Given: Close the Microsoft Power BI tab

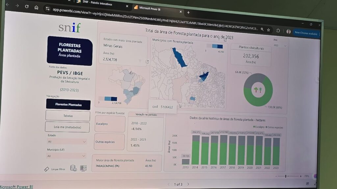Looking at the screenshot, I should pyautogui.click(x=181, y=12).
